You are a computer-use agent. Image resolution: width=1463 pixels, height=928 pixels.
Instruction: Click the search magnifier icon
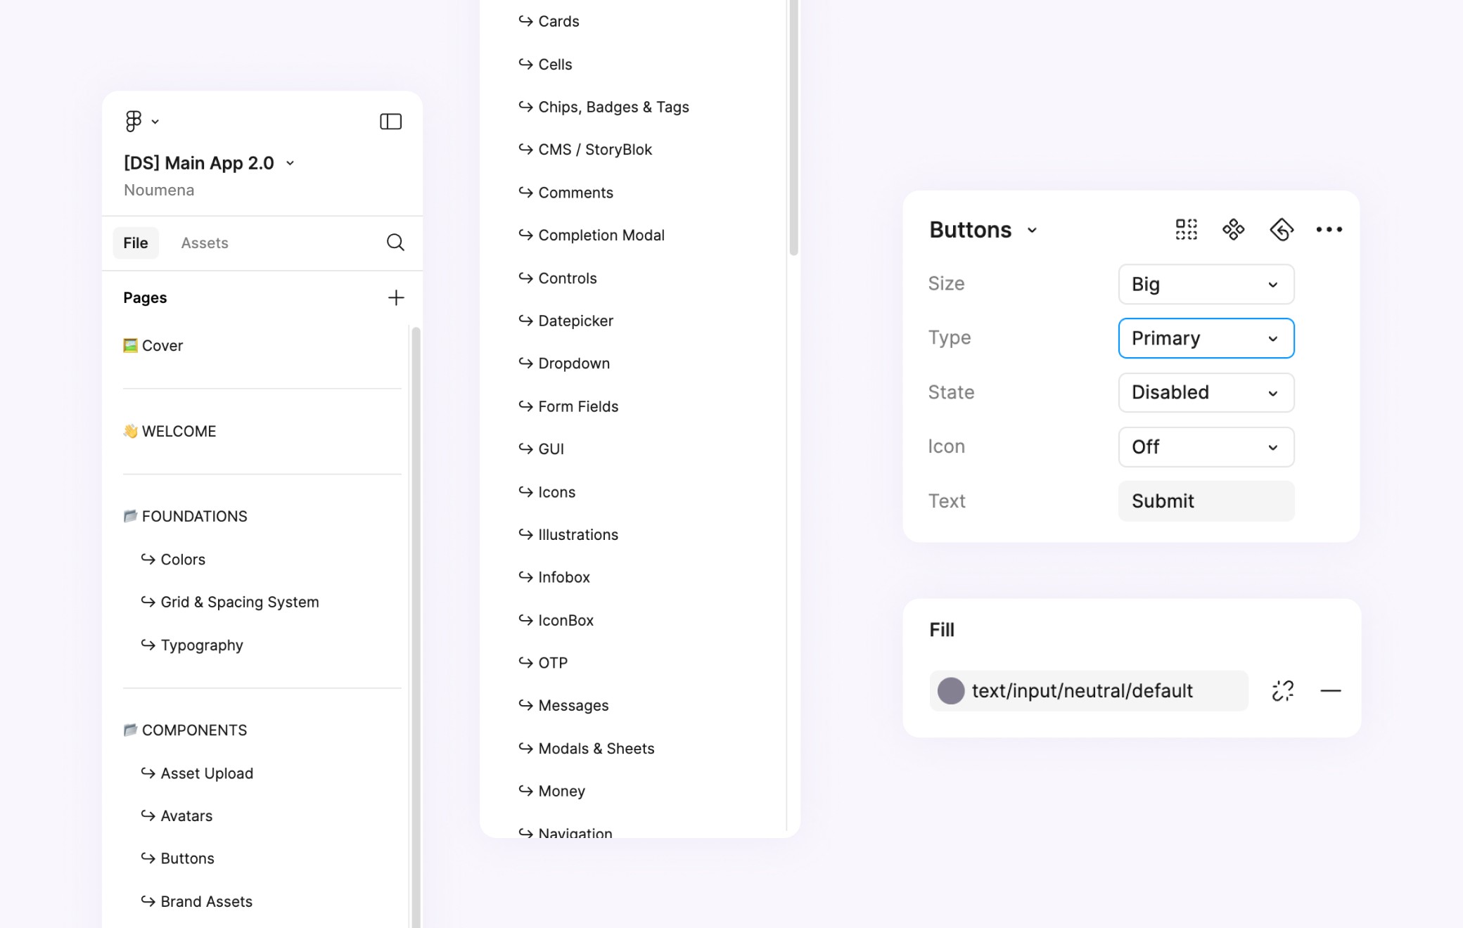[395, 243]
